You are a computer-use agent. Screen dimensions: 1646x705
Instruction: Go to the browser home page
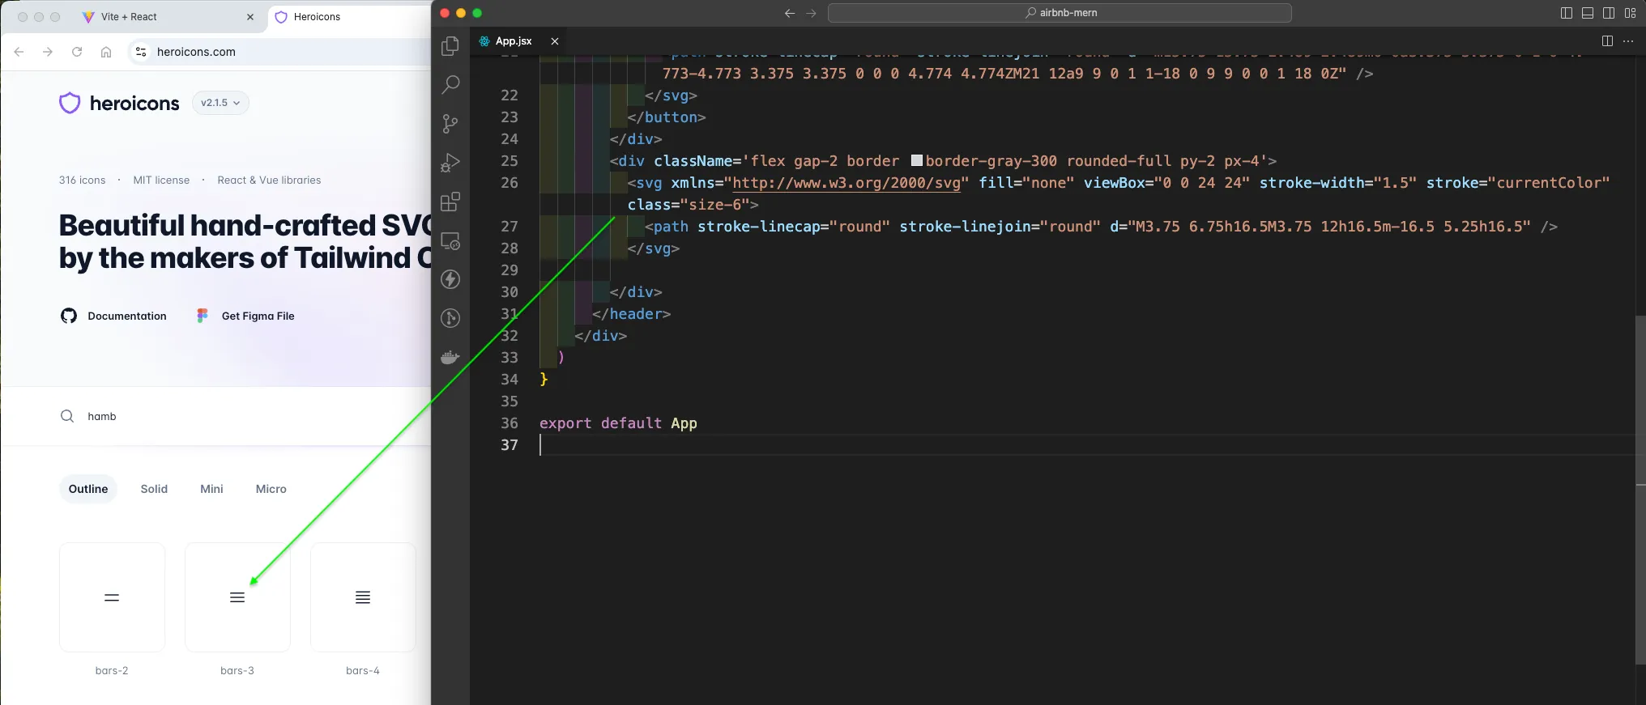click(106, 52)
